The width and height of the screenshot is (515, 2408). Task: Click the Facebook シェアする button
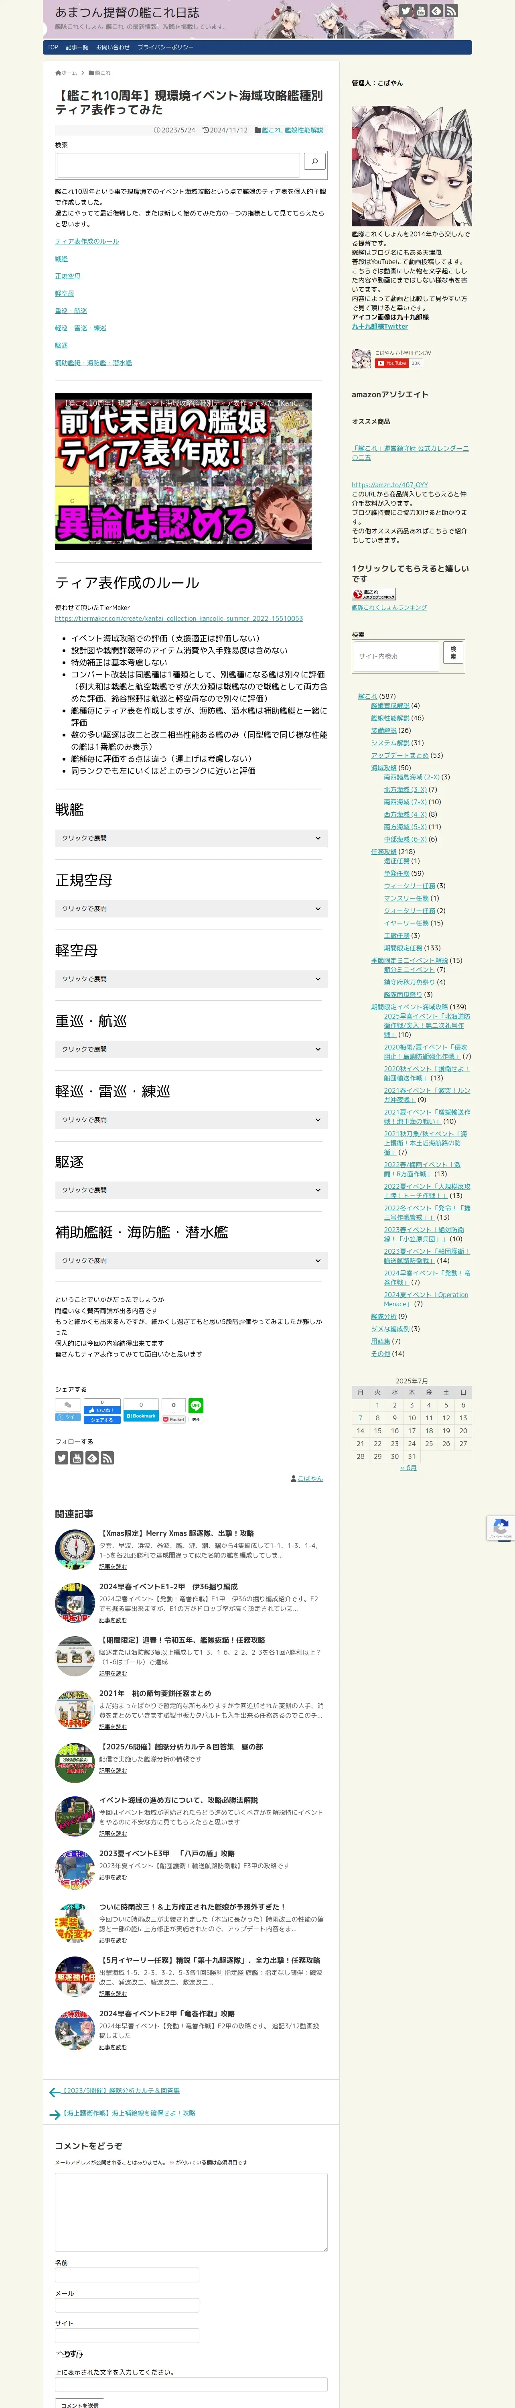click(102, 1419)
